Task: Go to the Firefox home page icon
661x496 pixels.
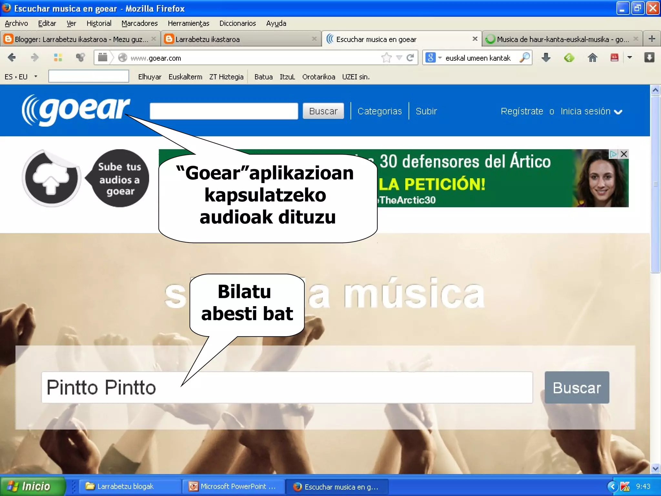Action: pos(592,58)
